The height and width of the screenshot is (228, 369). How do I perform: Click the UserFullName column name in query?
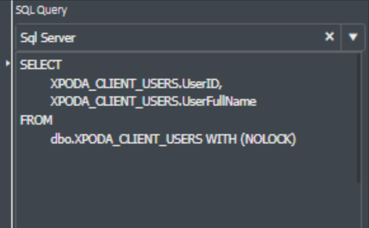pyautogui.click(x=219, y=102)
